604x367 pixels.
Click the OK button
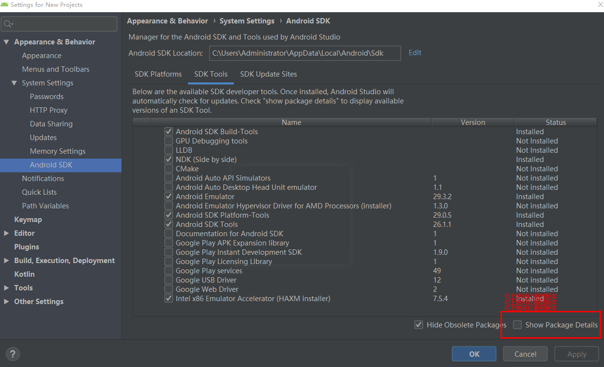pyautogui.click(x=474, y=354)
